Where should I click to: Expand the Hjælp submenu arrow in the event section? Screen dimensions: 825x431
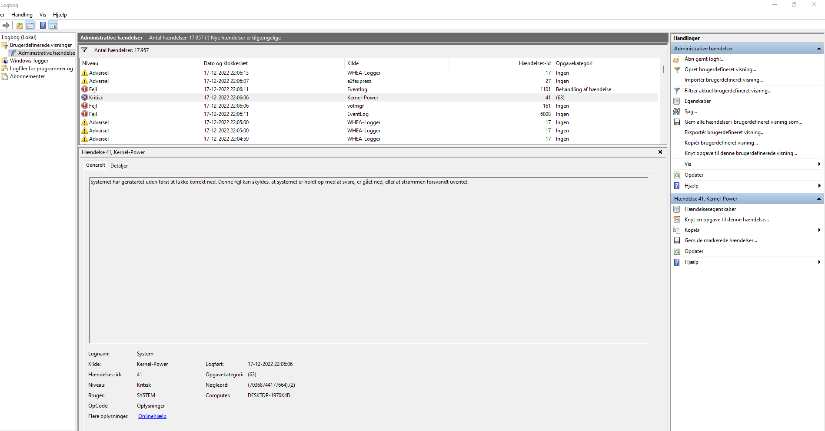coord(819,262)
